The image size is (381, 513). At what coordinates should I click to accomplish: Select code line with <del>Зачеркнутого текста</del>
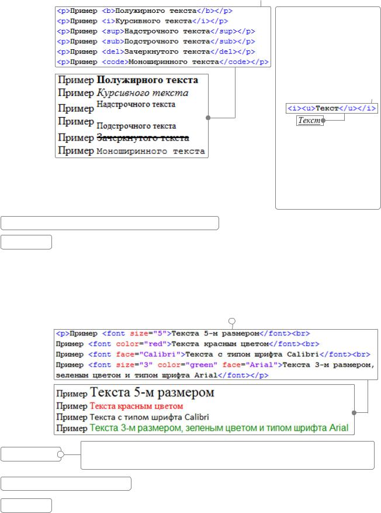[155, 52]
